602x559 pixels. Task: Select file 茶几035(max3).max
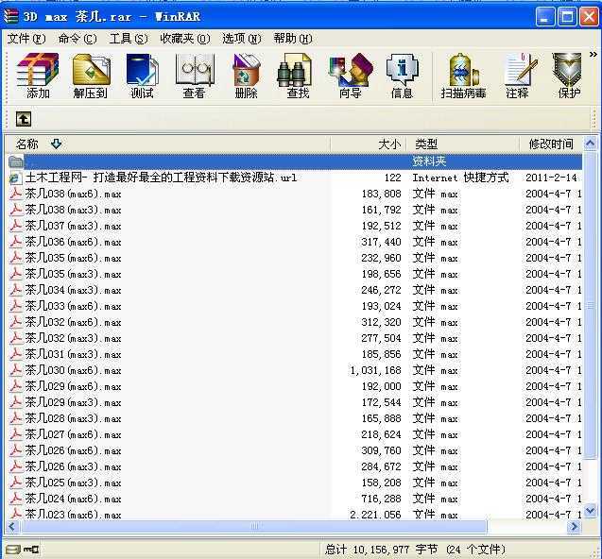74,275
